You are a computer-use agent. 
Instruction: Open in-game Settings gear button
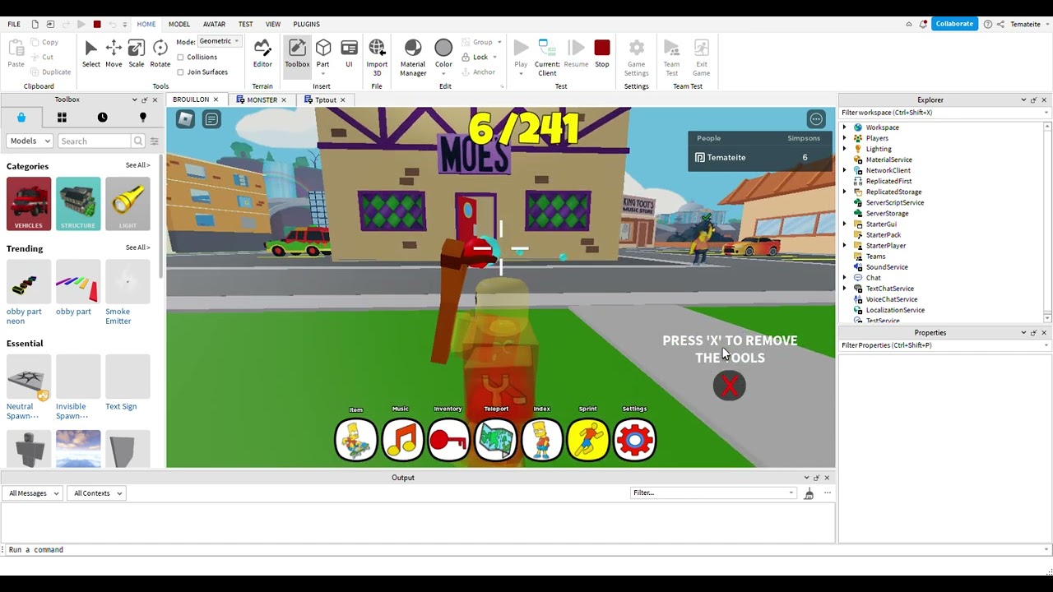(634, 440)
